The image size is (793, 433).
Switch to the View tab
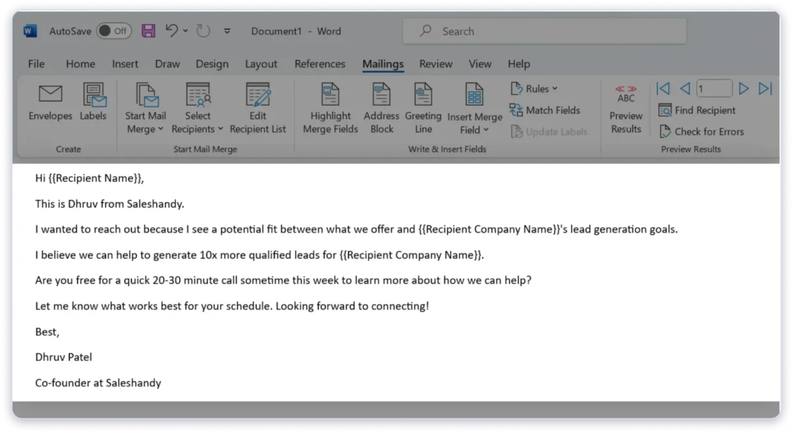480,64
